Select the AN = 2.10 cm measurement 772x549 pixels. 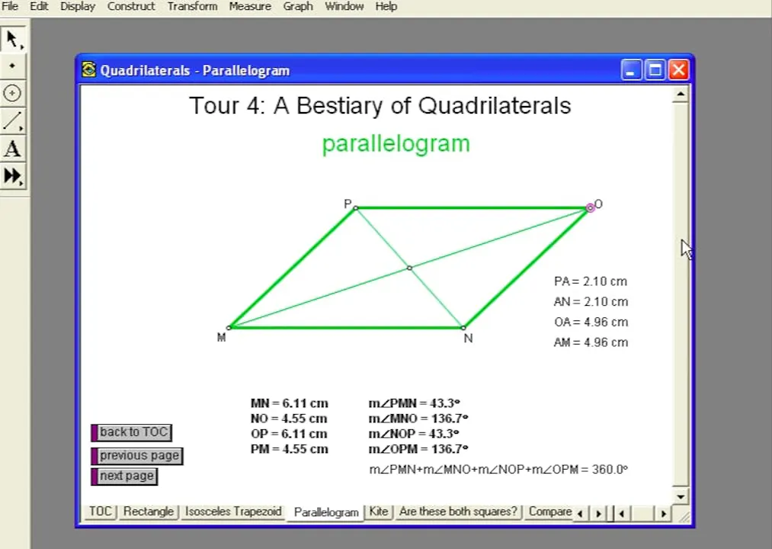click(x=591, y=302)
